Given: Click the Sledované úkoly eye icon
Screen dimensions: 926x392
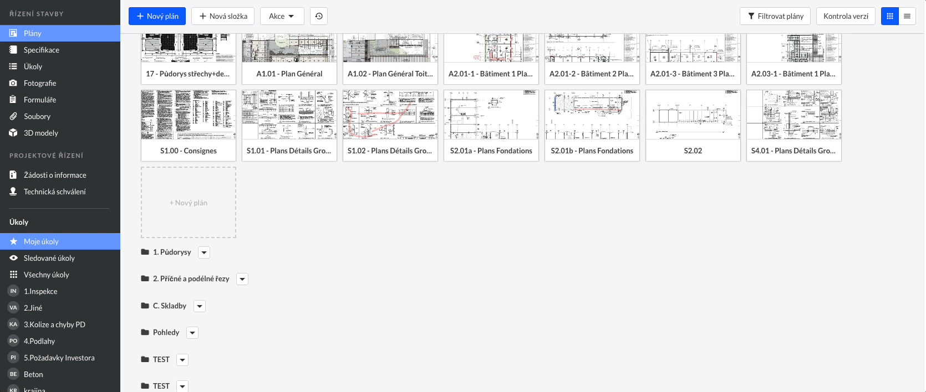Looking at the screenshot, I should (13, 258).
